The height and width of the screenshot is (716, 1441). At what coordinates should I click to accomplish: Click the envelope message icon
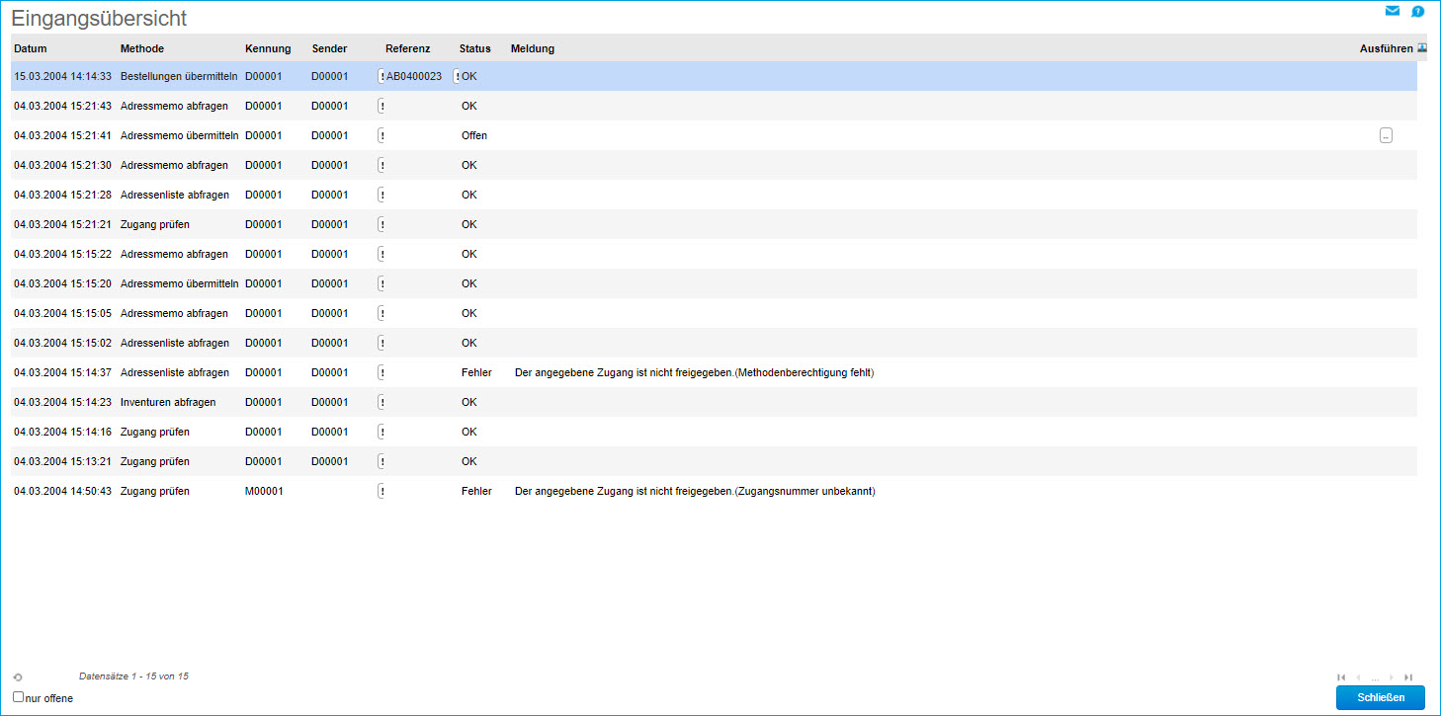click(1393, 12)
